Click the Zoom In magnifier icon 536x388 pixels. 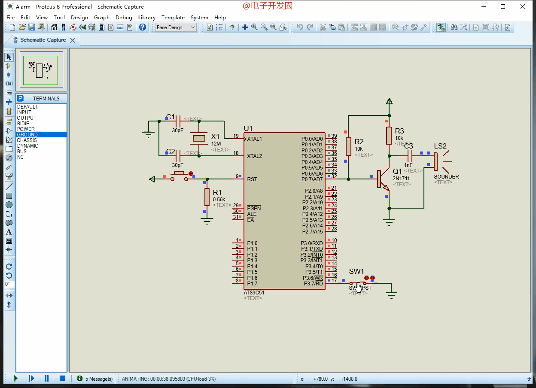tap(254, 27)
